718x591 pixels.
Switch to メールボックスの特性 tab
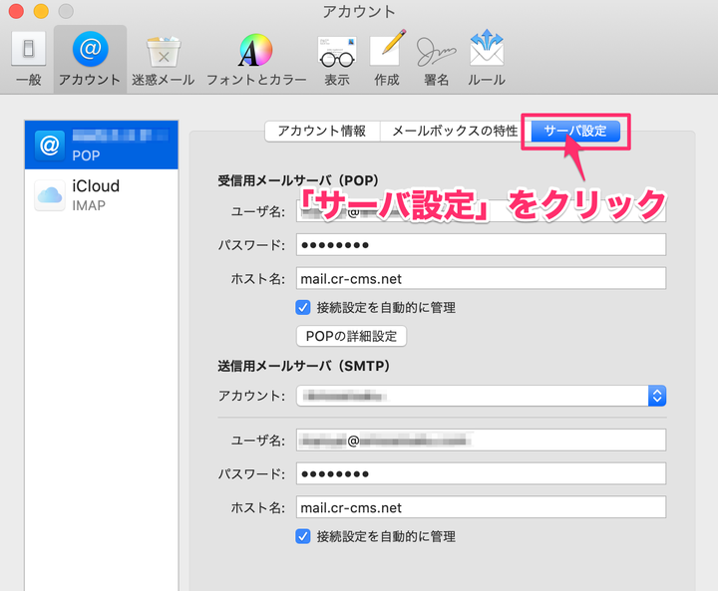click(x=455, y=131)
